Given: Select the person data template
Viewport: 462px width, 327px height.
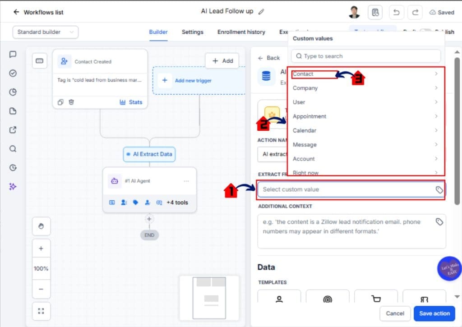Looking at the screenshot, I should pyautogui.click(x=279, y=296).
